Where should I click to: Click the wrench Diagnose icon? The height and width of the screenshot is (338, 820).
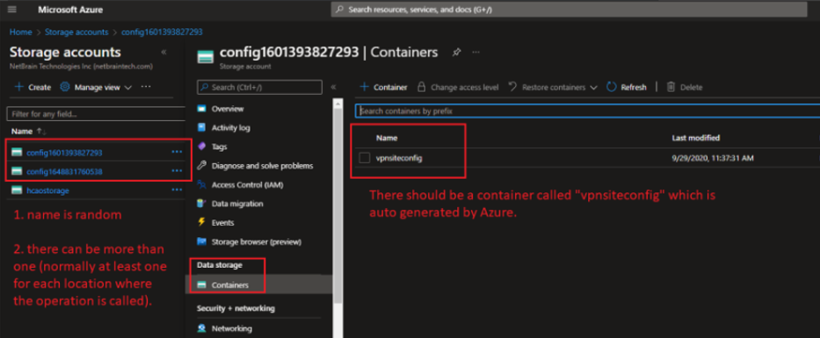coord(201,166)
